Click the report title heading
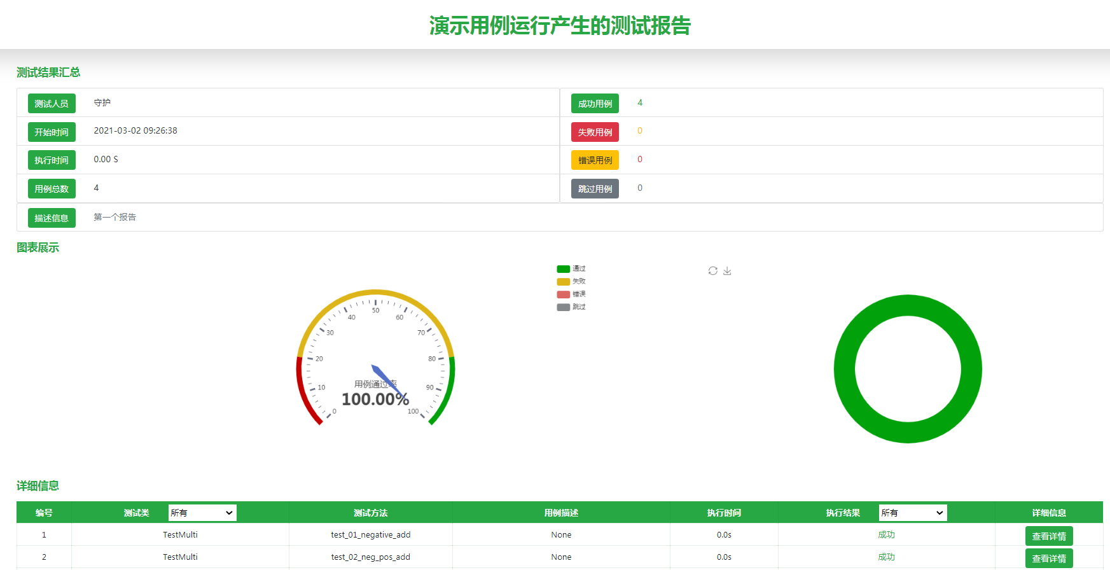Viewport: 1110px width, 570px height. pyautogui.click(x=560, y=25)
